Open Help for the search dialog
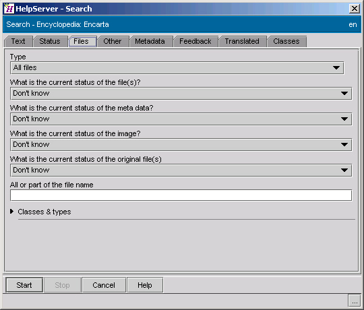The width and height of the screenshot is (364, 310). tap(145, 285)
